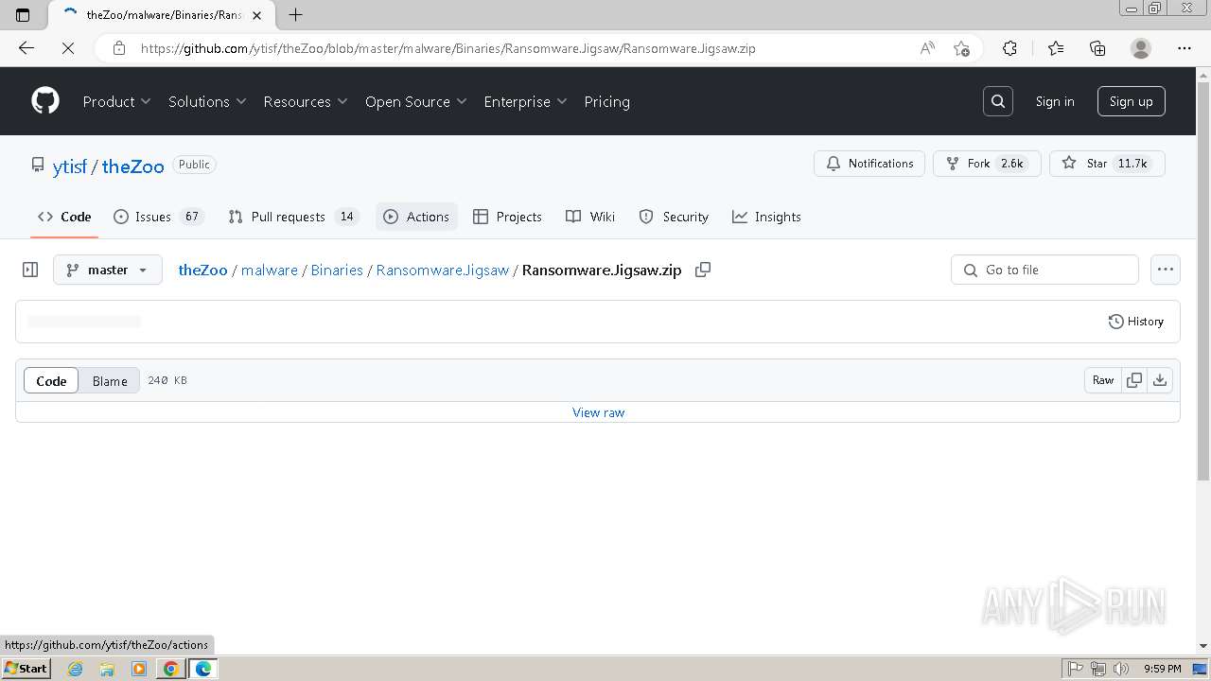View file History
Viewport: 1211px width, 681px height.
1136,322
